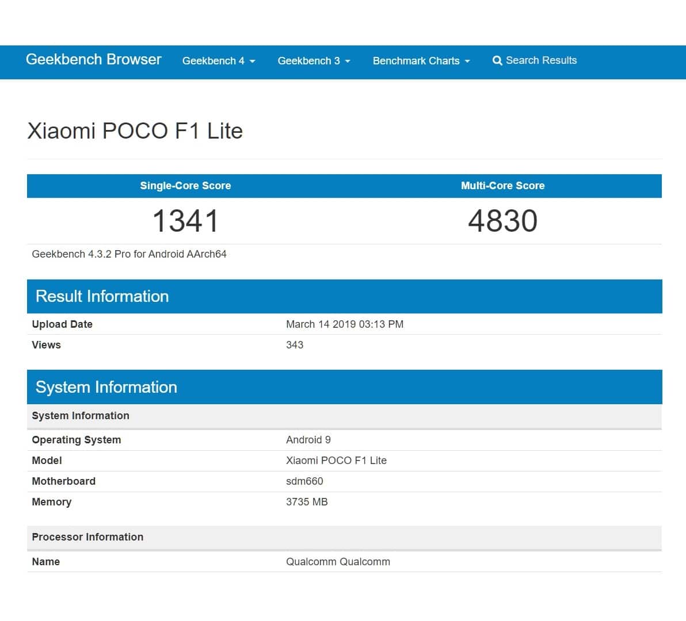The image size is (686, 621).
Task: Click the magnifier icon beside Search Results
Action: tap(497, 61)
